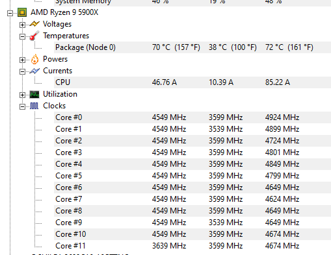This screenshot has height=255, width=331.
Task: Collapse the Temperatures section
Action: tap(22, 36)
